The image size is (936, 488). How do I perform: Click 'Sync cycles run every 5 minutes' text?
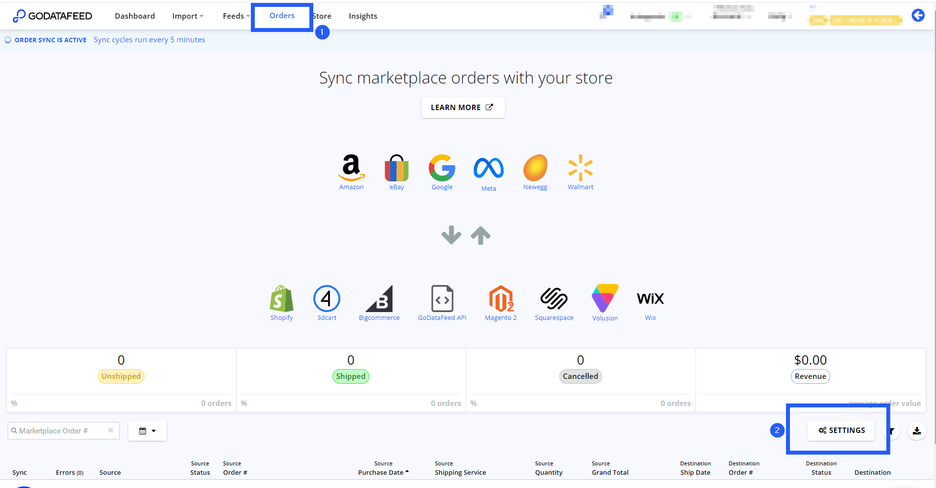[x=149, y=40]
